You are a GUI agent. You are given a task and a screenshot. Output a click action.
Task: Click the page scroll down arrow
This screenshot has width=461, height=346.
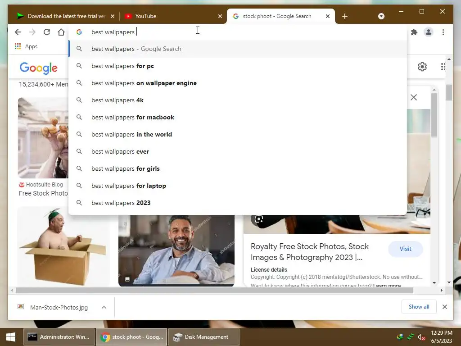449,282
